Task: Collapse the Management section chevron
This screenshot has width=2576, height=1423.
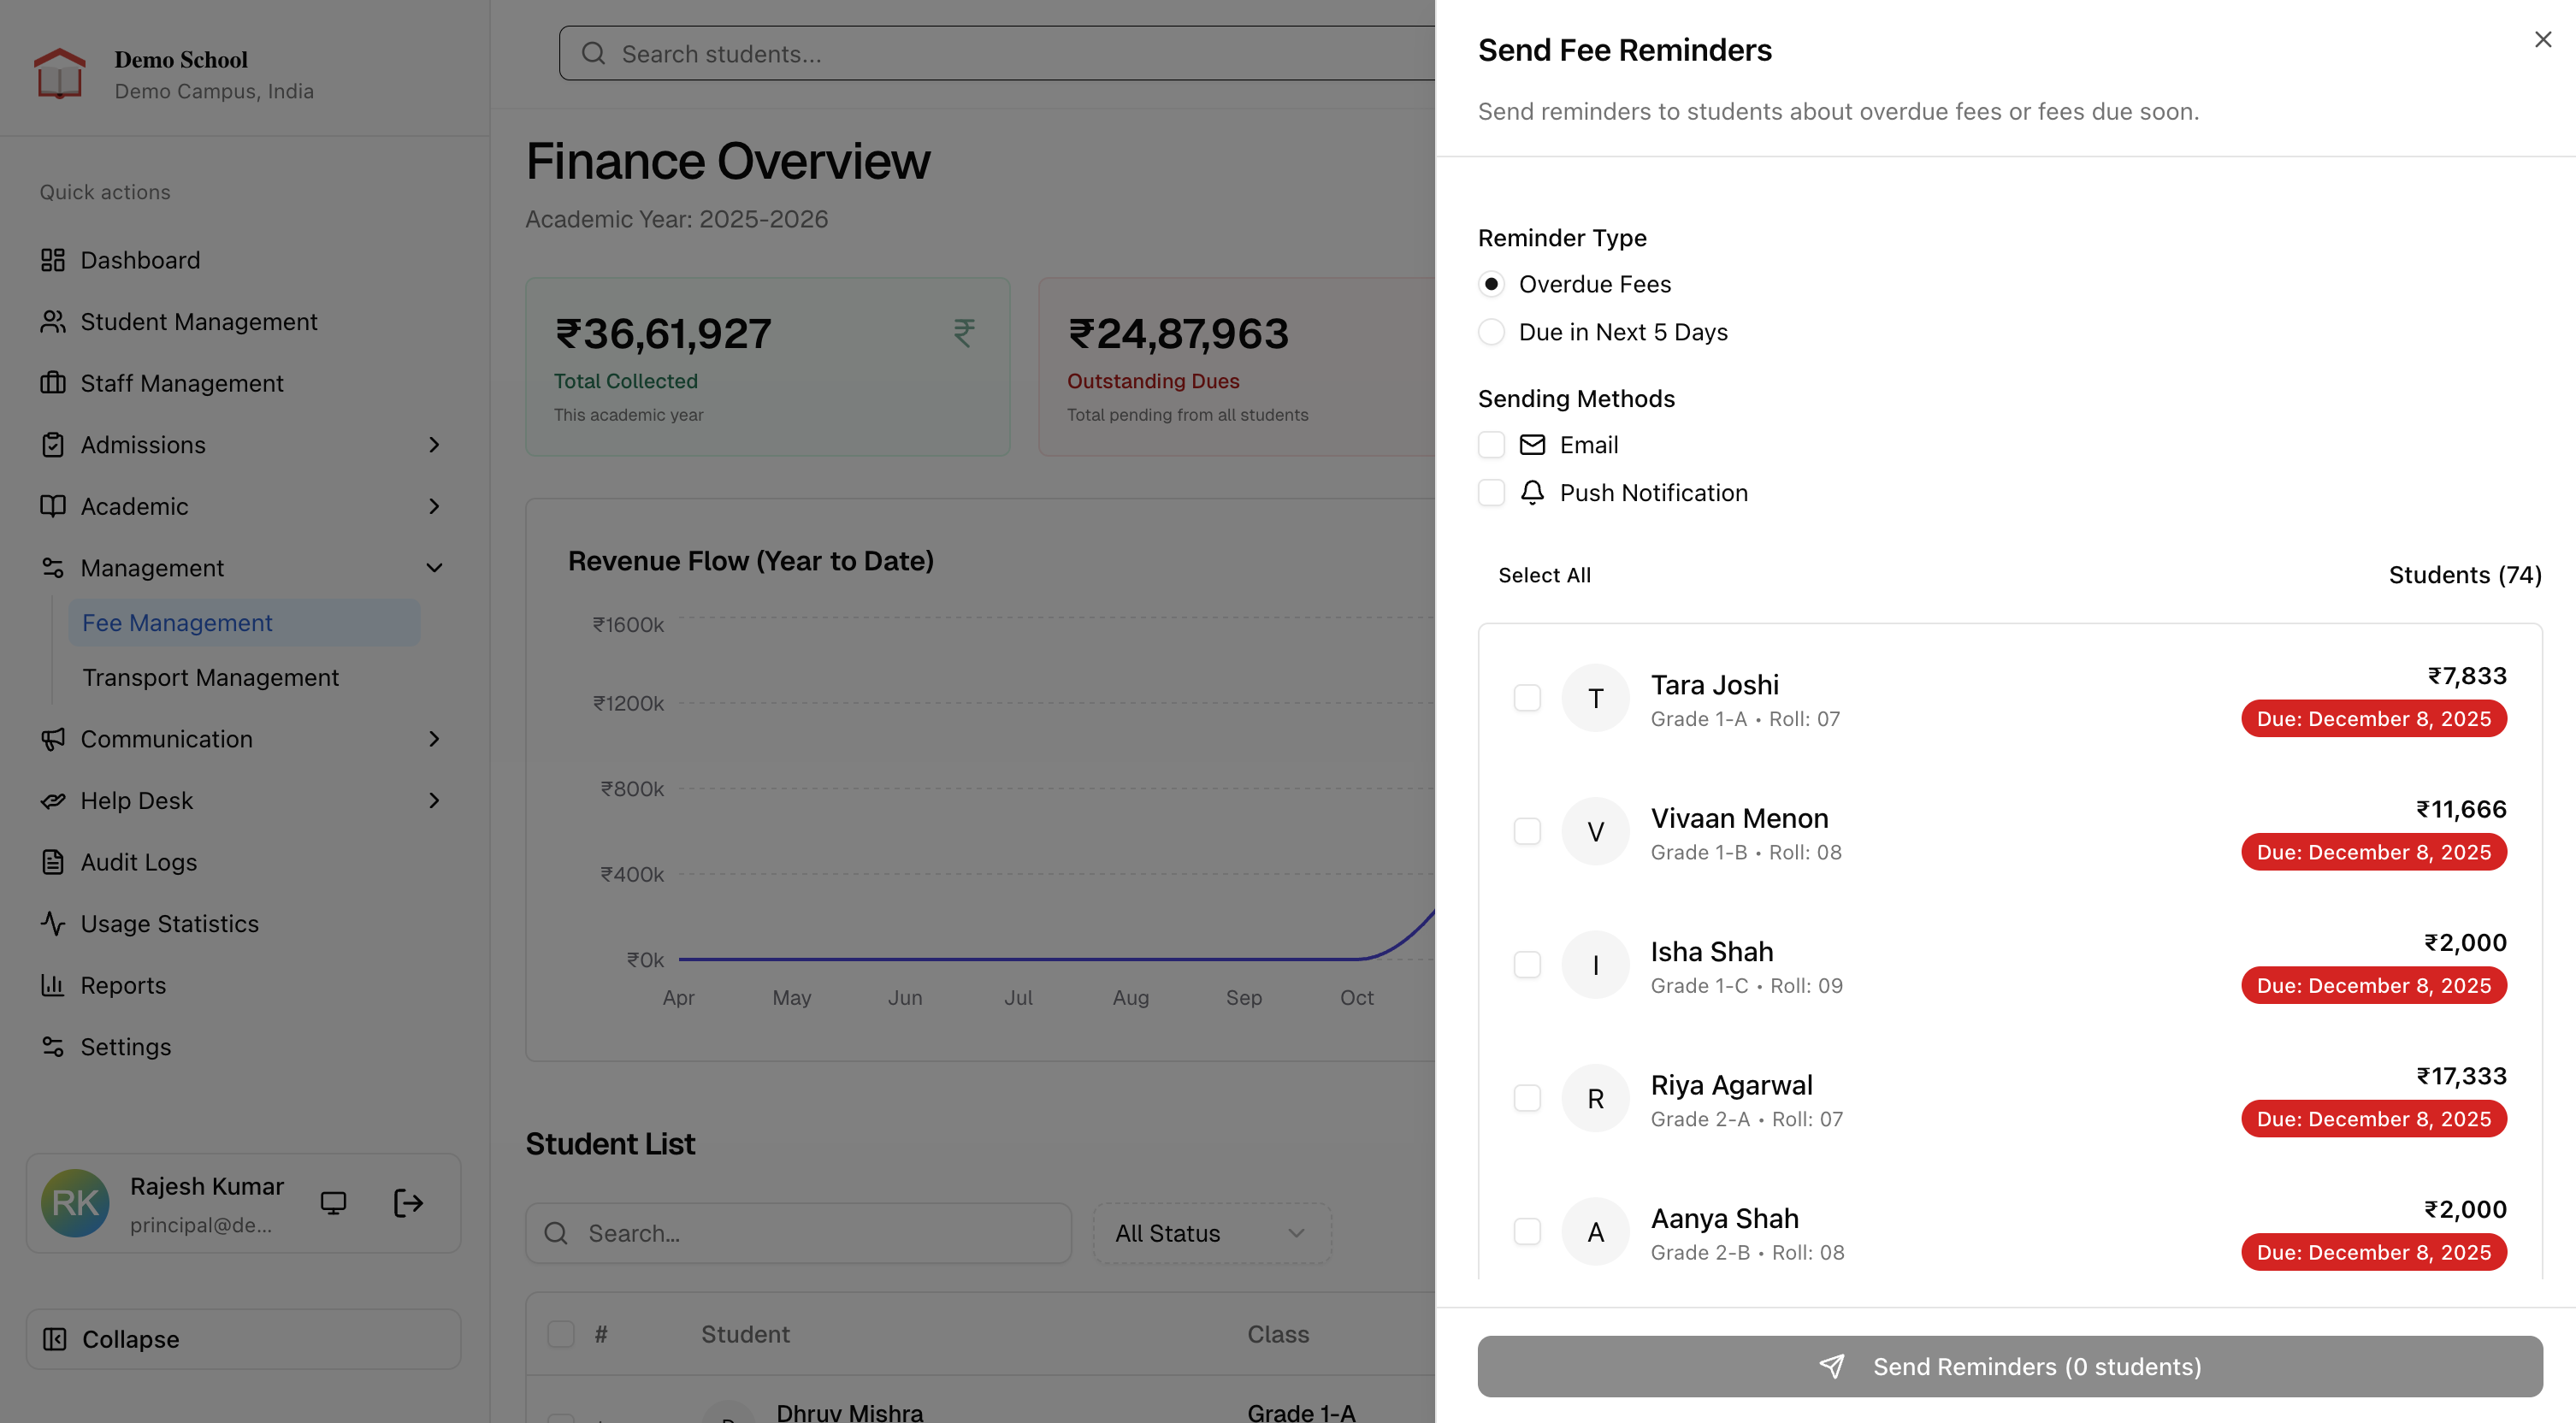Action: (434, 568)
